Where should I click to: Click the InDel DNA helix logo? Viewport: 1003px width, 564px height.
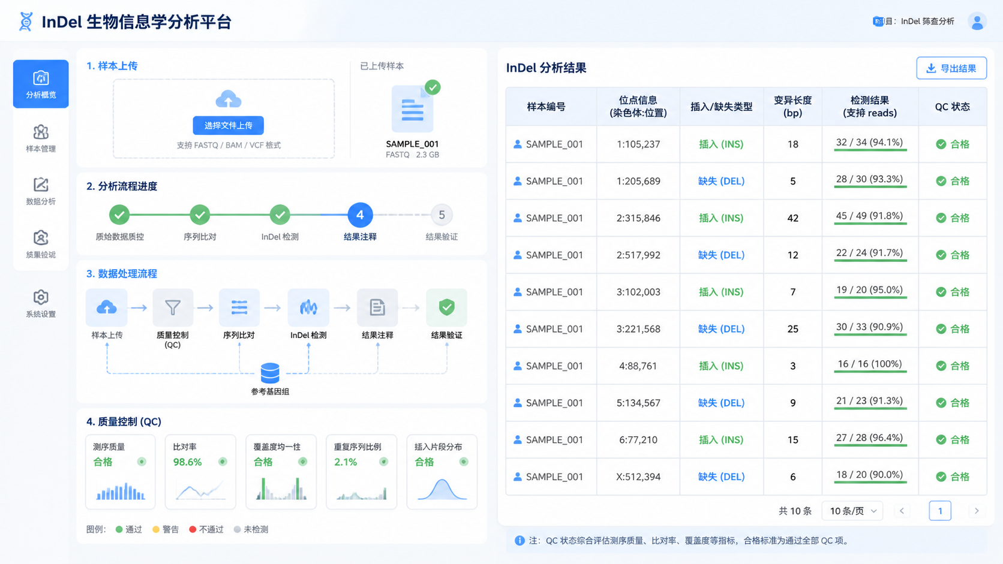point(26,22)
